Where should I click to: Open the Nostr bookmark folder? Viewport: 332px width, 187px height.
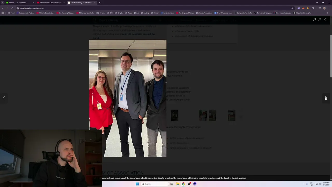point(128,13)
